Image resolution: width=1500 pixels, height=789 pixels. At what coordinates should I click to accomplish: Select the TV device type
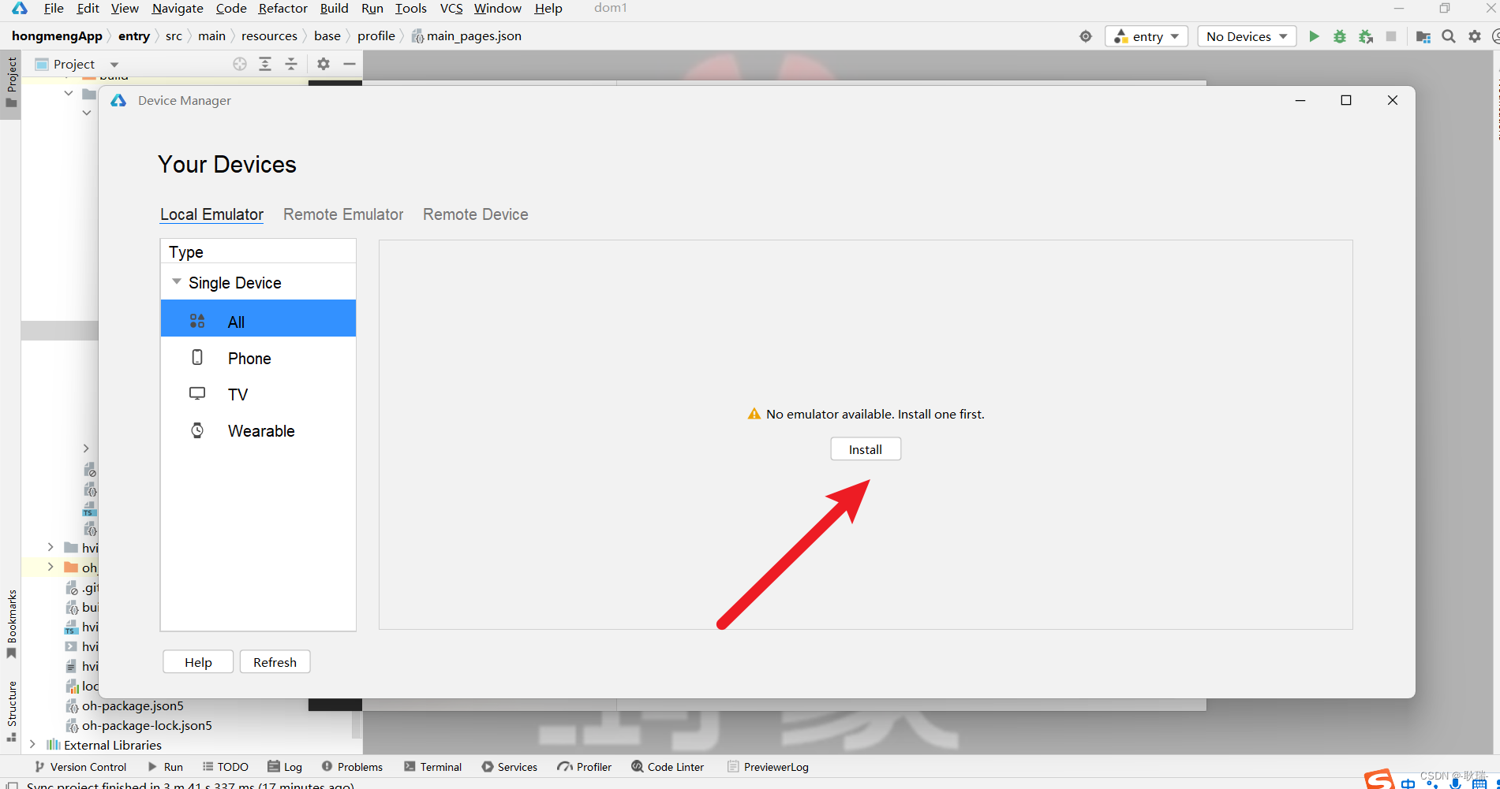[x=258, y=394]
